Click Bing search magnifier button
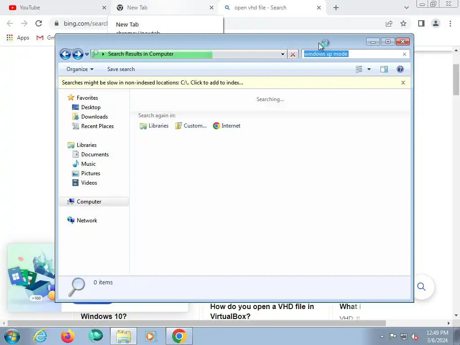Screen dimensions: 460x345 [421, 287]
